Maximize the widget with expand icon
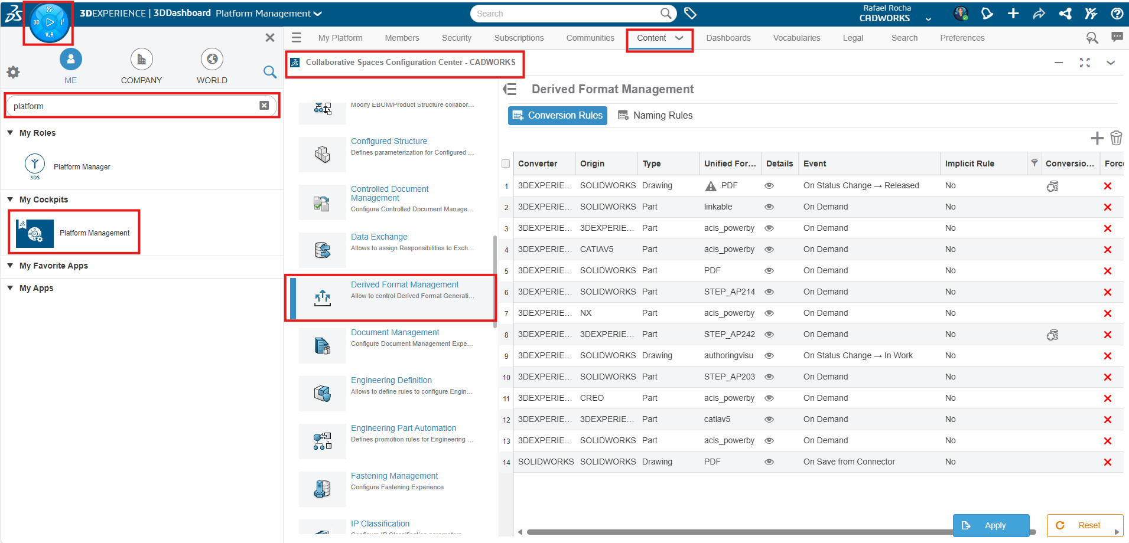Image resolution: width=1129 pixels, height=543 pixels. click(1085, 63)
